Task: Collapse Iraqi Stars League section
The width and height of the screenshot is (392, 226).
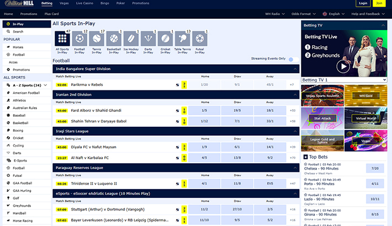Action: (x=295, y=131)
